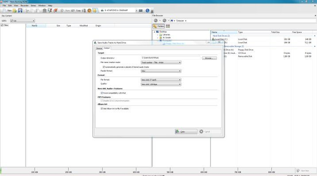317x176 pixels.
Task: Open the recorder drive selection dropdown
Action: click(x=136, y=10)
